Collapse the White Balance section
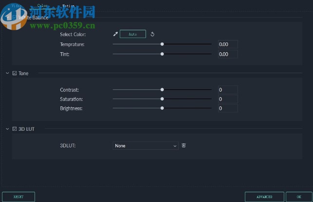This screenshot has height=202, width=313. click(x=7, y=18)
